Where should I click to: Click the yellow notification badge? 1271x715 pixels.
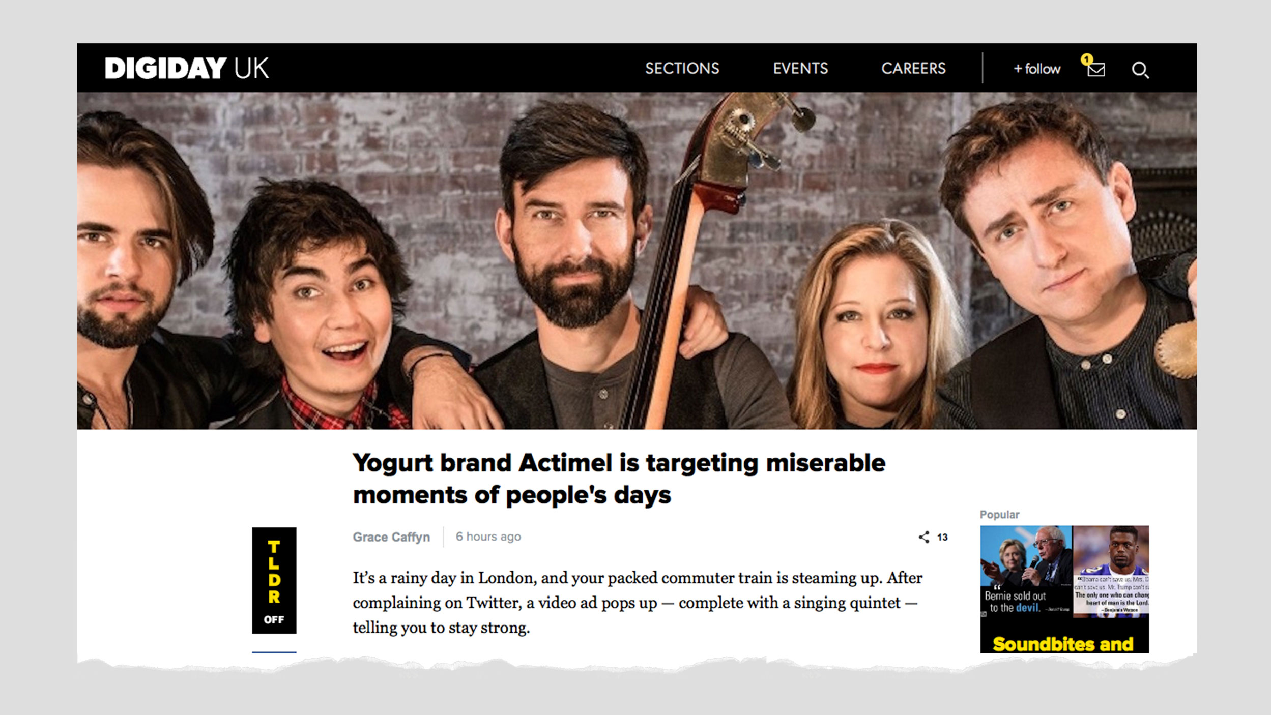[1087, 59]
